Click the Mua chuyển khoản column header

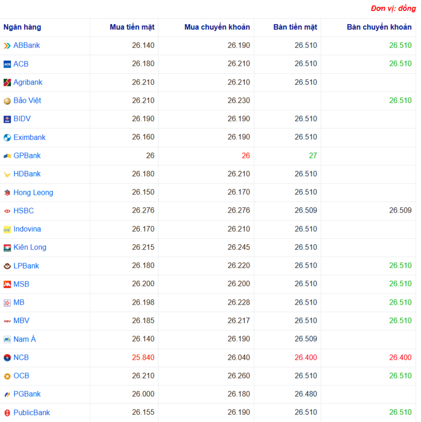(217, 27)
